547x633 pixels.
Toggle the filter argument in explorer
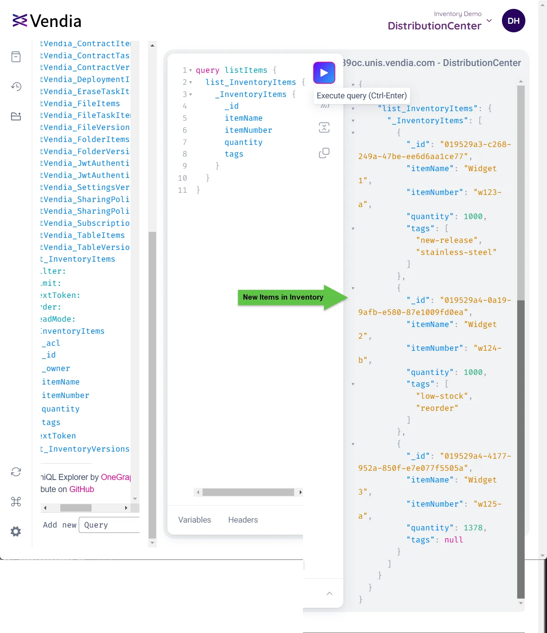click(x=53, y=271)
